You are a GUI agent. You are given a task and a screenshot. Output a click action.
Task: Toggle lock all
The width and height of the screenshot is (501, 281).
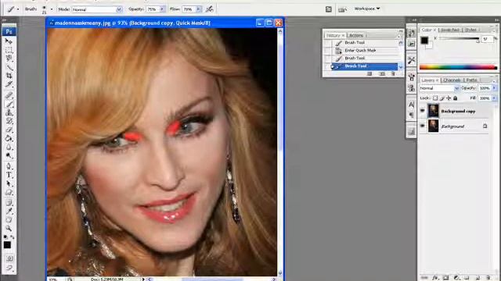pyautogui.click(x=456, y=98)
